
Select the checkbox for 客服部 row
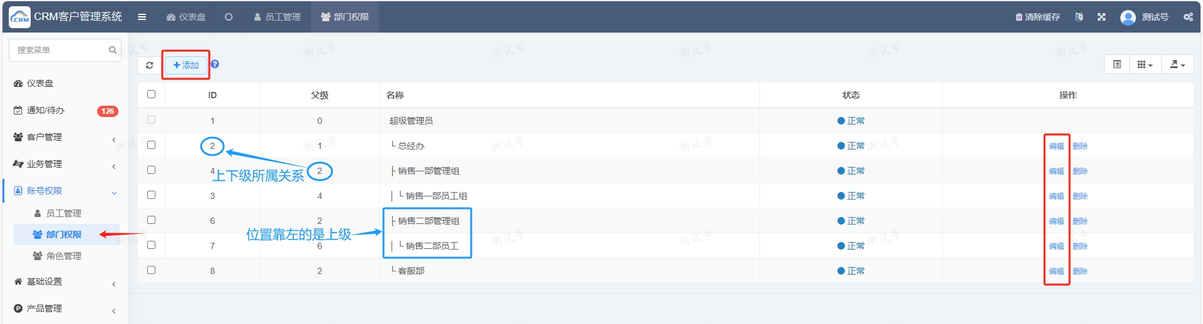(x=151, y=270)
